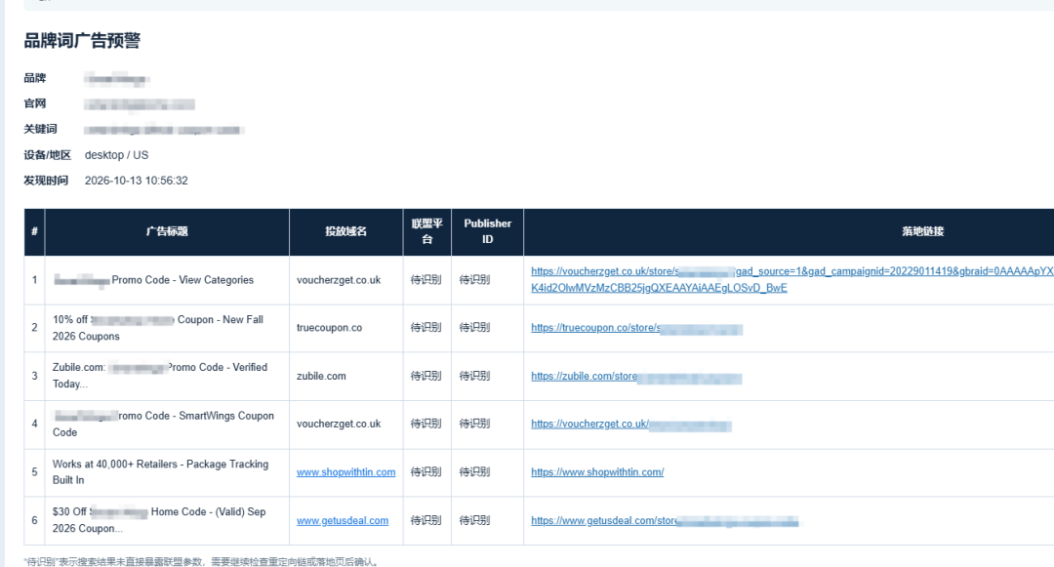Viewport: 1054px width, 567px height.
Task: Click the 联盟平台 column header
Action: coord(426,231)
